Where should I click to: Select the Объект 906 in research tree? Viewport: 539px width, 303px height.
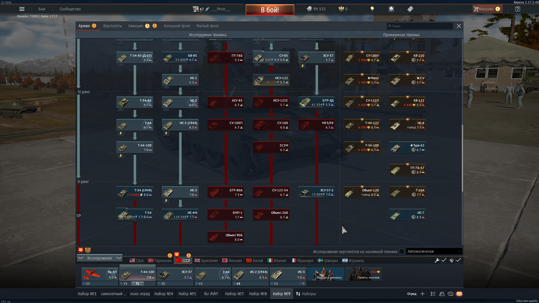226,237
